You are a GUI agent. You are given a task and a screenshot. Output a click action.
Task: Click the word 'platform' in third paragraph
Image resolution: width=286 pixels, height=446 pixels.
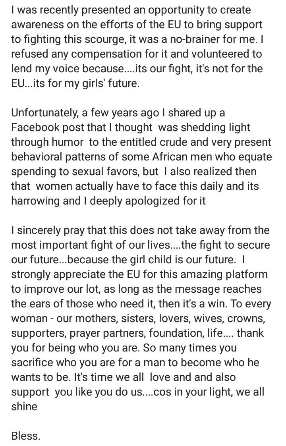pos(247,274)
